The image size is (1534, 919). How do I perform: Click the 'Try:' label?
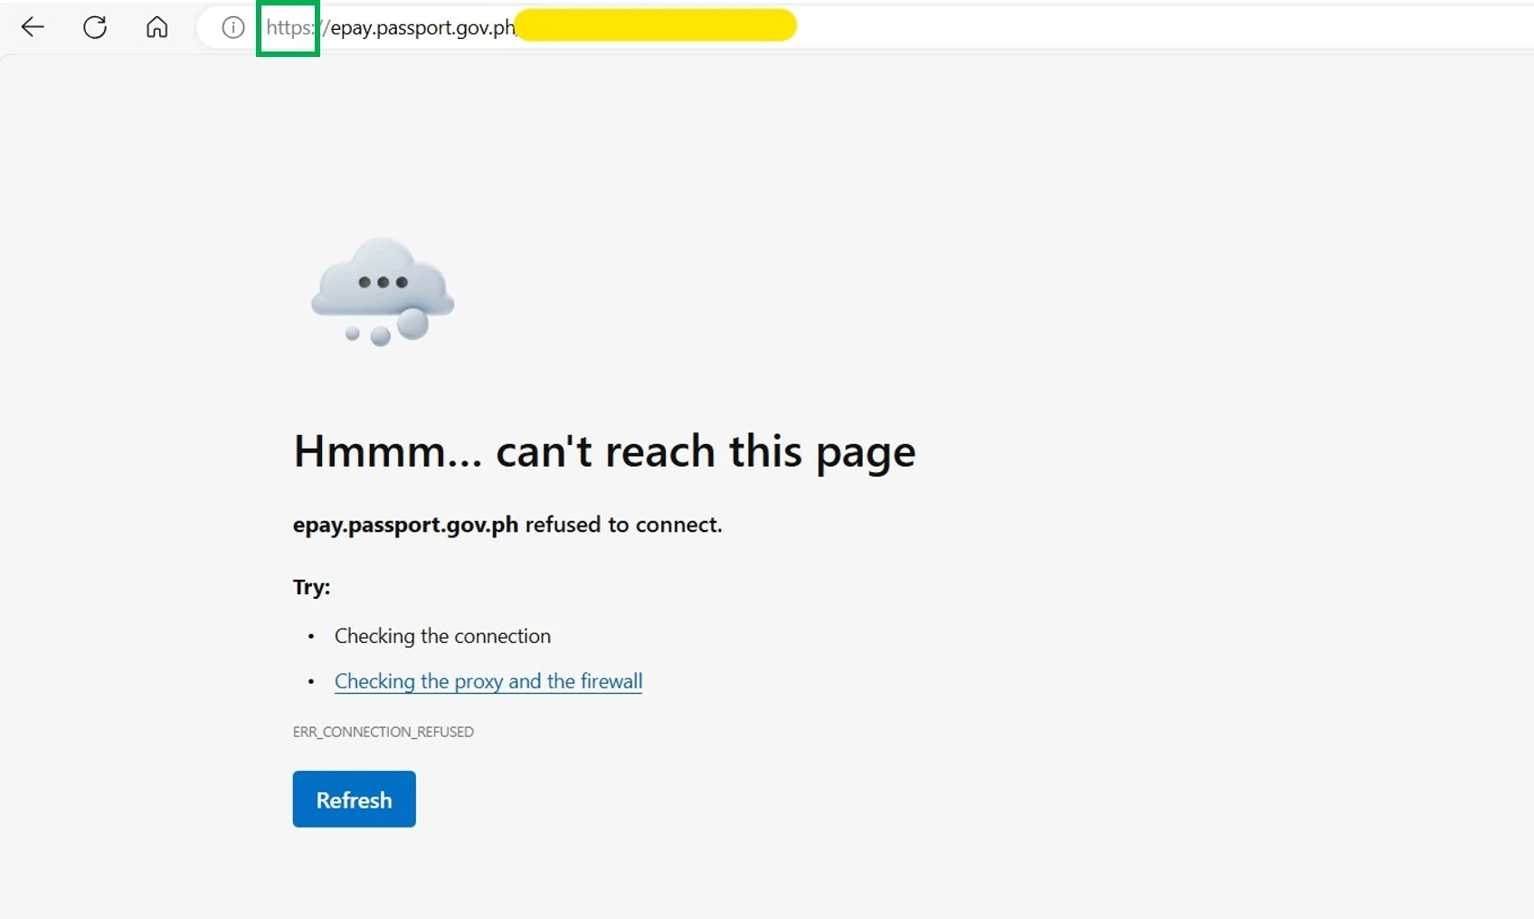click(x=311, y=587)
